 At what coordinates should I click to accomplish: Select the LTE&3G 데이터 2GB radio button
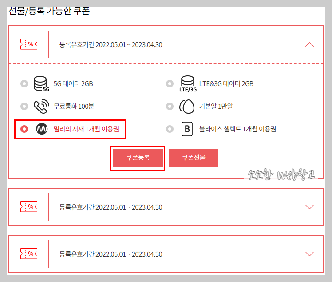(170, 83)
